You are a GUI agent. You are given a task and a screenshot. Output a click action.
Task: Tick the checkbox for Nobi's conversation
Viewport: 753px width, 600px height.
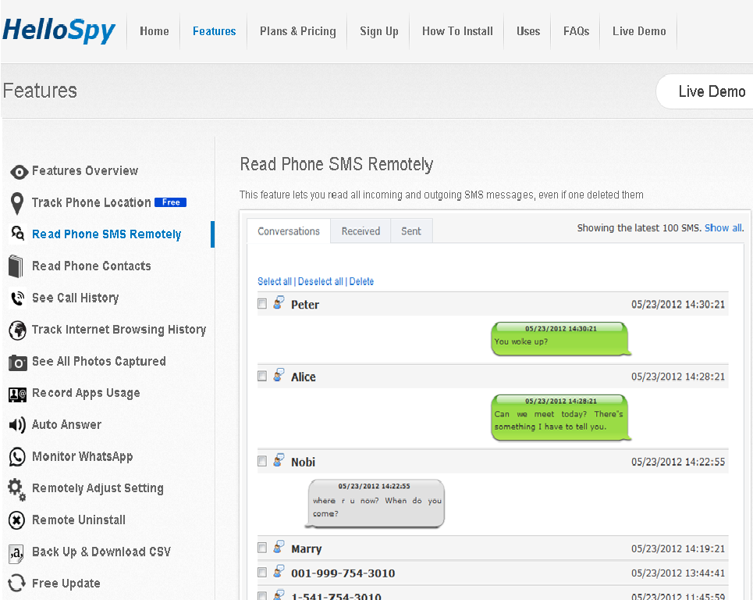point(262,461)
